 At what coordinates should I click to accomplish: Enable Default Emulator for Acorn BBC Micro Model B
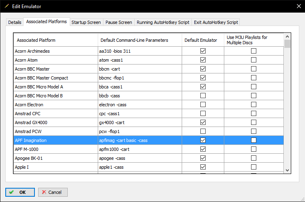[x=203, y=96]
